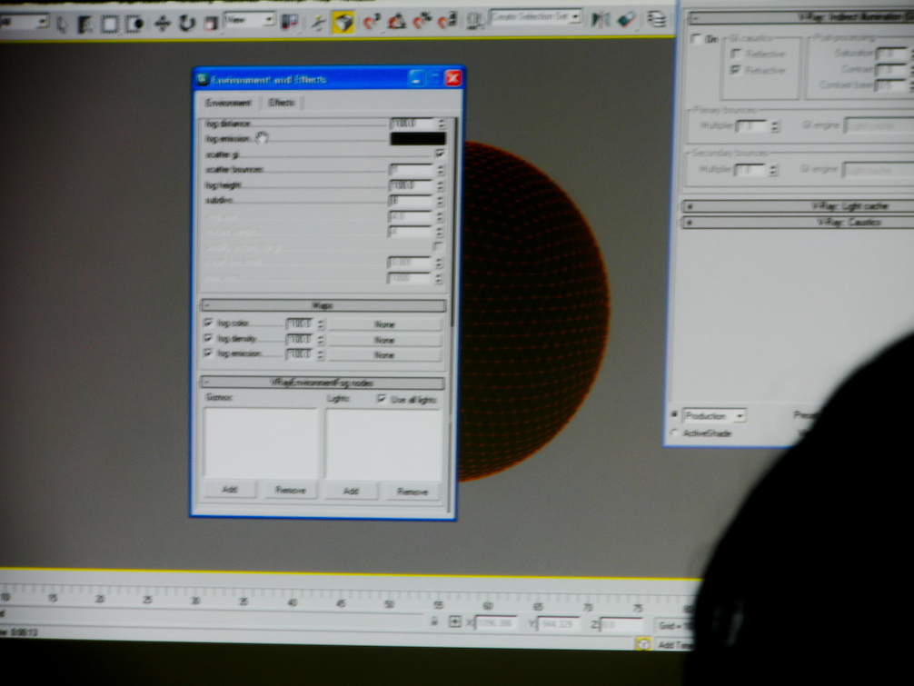Enable the indirect illumination On checkbox
Screen dimensions: 914x686
coord(695,39)
